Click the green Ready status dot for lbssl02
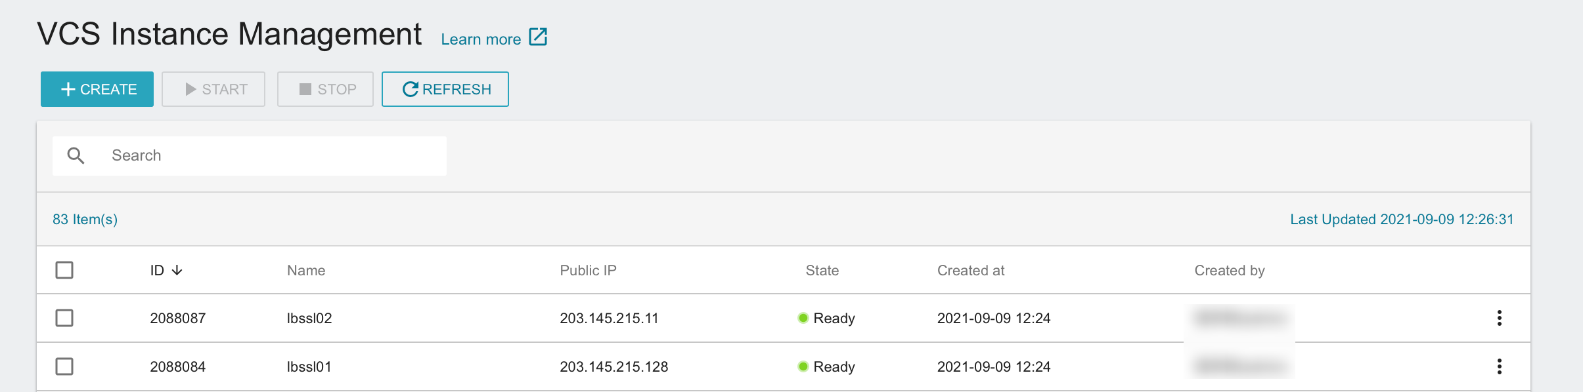The image size is (1583, 392). click(x=803, y=318)
